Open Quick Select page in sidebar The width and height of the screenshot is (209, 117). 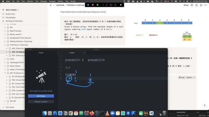coord(15,66)
